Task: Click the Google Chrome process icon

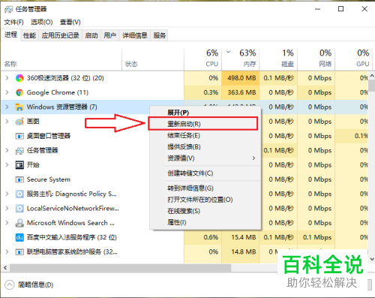Action: click(x=19, y=92)
